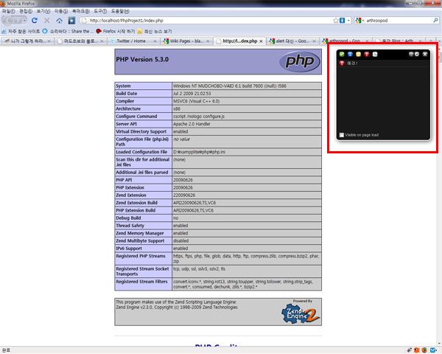Open the 자주 찾은 사이트 bookmark folder

click(x=21, y=31)
